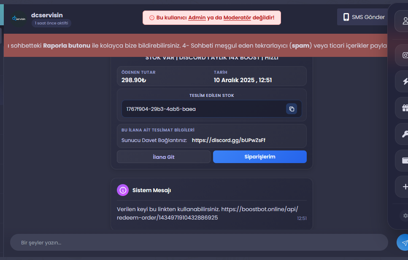The height and width of the screenshot is (260, 408).
Task: Click the Raporla butonu notice banner
Action: coord(195,46)
